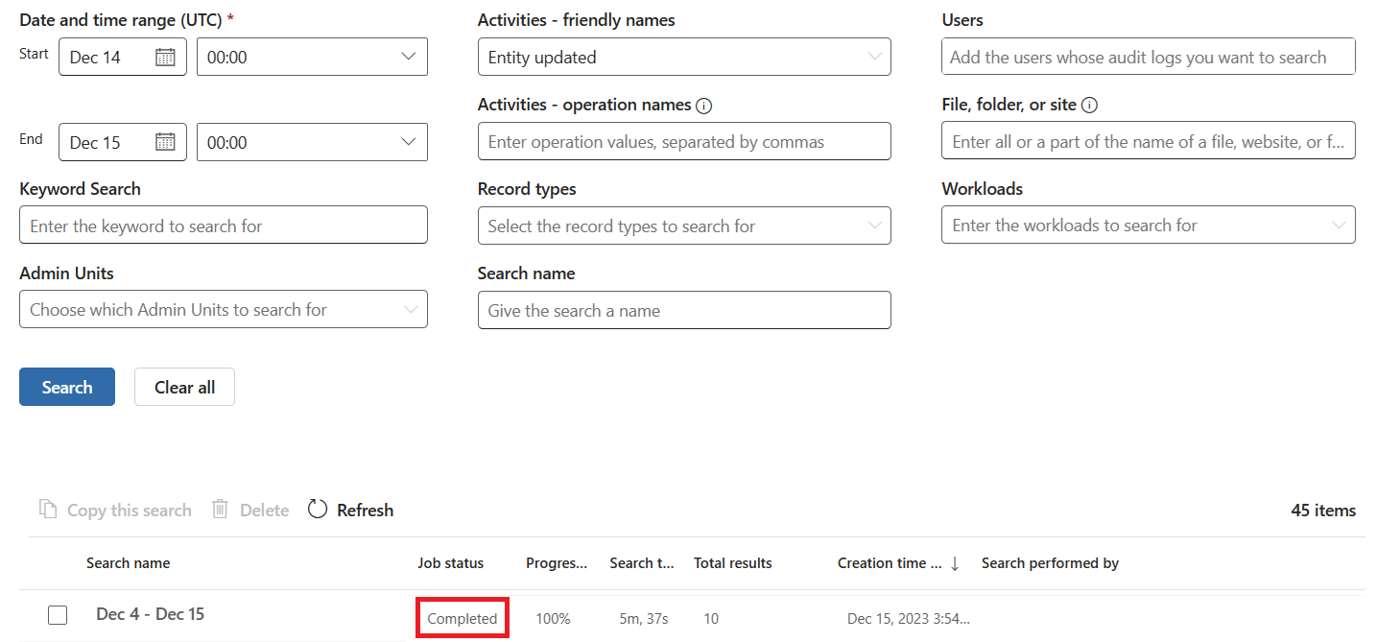Select the Dec 4 - Dec 15 row checkbox
The image size is (1400, 642).
tap(58, 615)
